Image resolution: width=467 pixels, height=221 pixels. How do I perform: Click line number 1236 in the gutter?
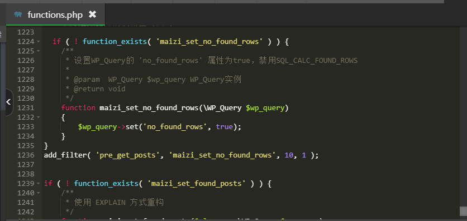(26, 155)
